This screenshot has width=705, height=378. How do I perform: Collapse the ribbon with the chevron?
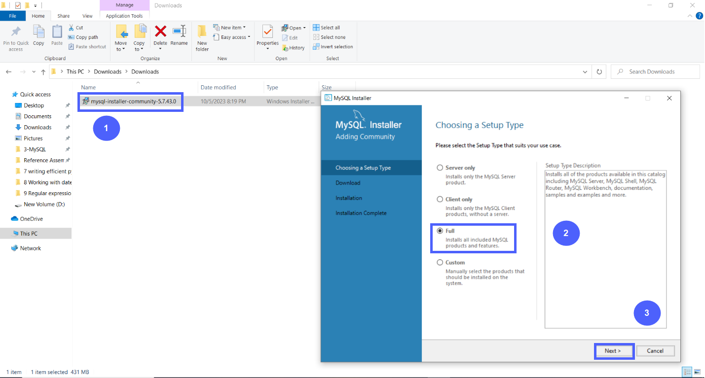click(690, 16)
